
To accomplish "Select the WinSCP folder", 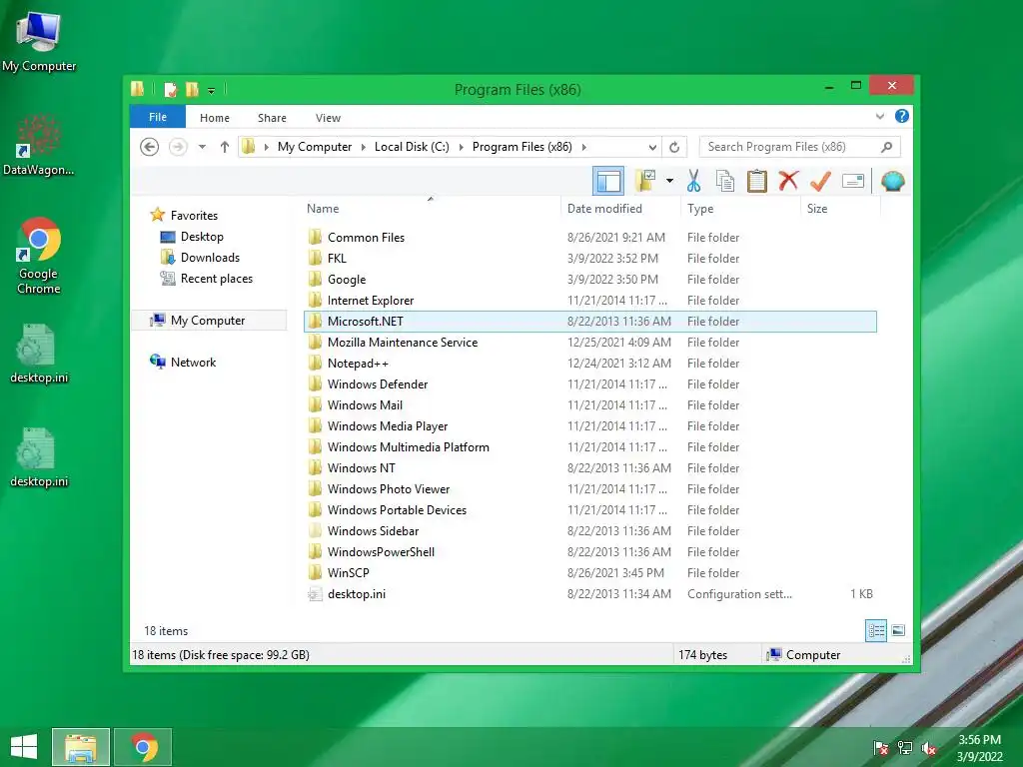I will [590, 572].
